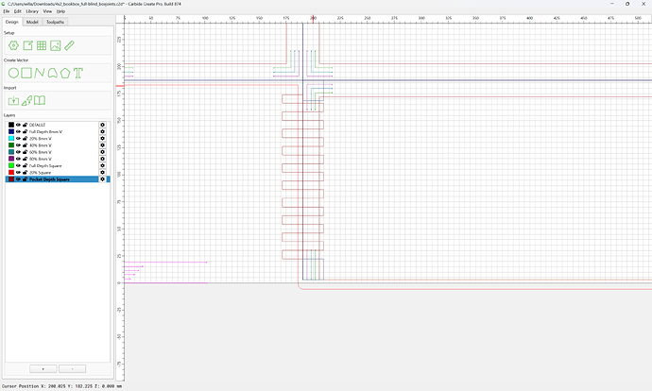The width and height of the screenshot is (652, 391).
Task: Open settings gear for 40% 8mm V layer
Action: click(102, 145)
